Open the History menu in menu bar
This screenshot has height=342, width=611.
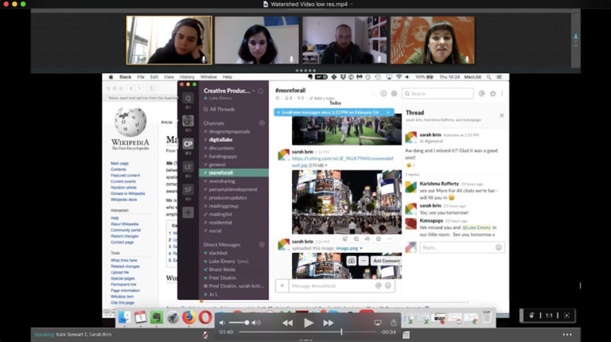186,77
